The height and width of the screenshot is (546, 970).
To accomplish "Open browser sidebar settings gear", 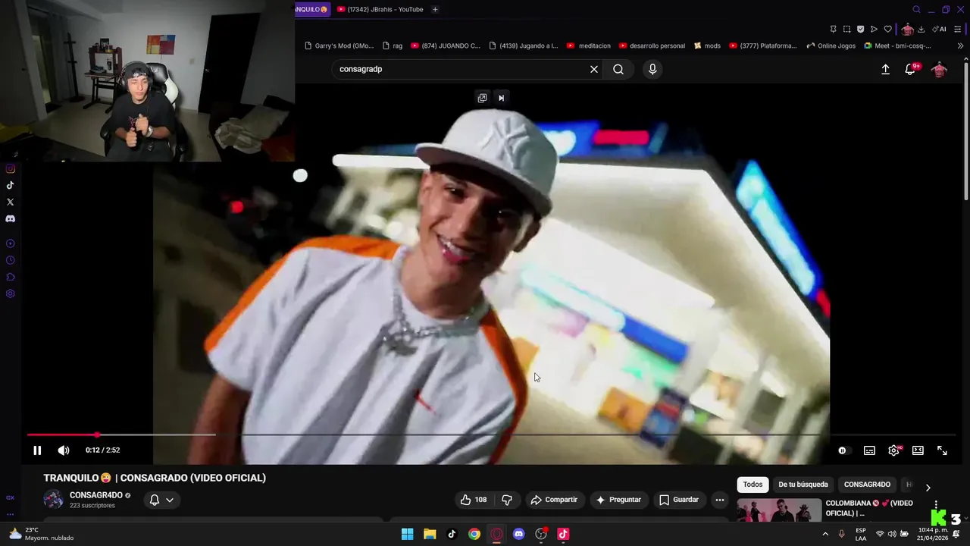I will pyautogui.click(x=11, y=294).
